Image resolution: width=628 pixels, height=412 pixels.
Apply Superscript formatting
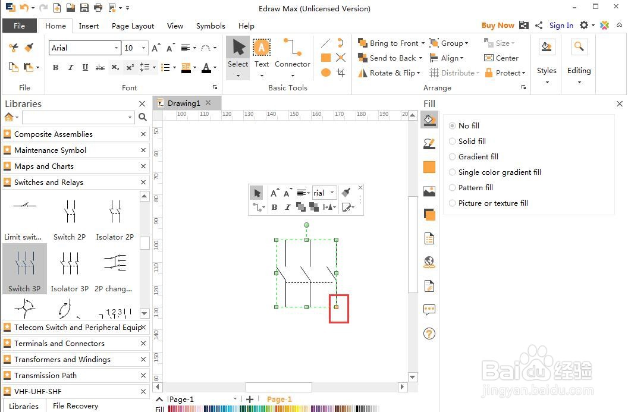click(130, 67)
